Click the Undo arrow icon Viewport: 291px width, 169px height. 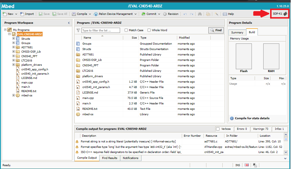click(x=185, y=14)
